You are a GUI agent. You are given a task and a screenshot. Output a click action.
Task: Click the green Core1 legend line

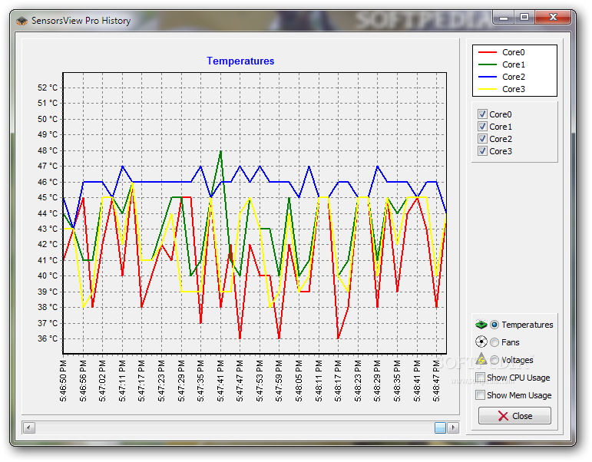click(488, 64)
